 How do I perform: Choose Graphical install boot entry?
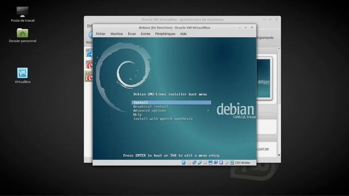(151, 107)
